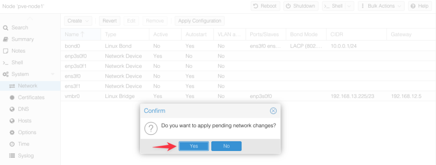This screenshot has width=436, height=165.
Task: Click the Bulk Actions dots icon
Action: point(363,6)
